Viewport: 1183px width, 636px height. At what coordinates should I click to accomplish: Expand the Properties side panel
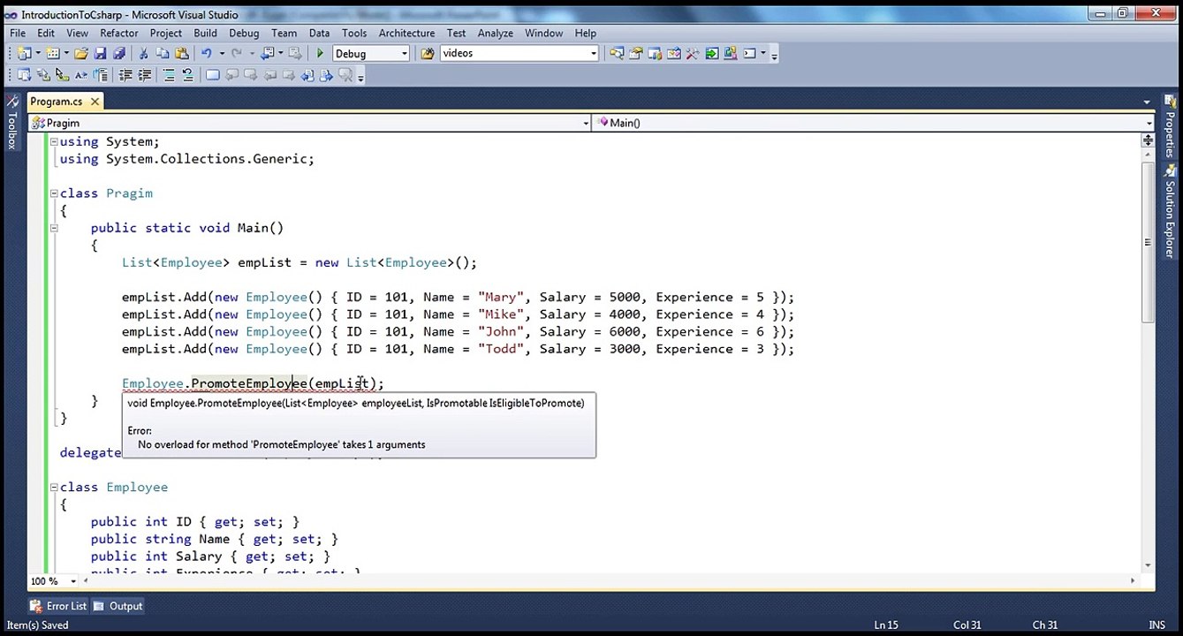1170,126
